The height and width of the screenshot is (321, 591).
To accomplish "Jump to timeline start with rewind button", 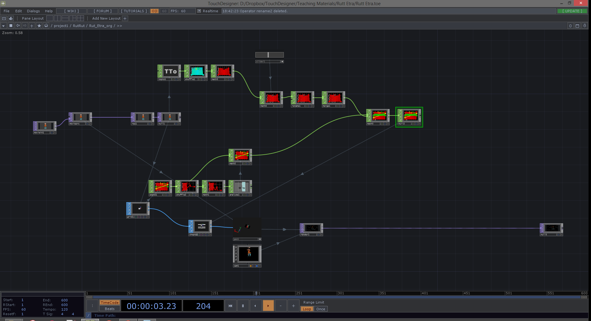I will pos(230,306).
